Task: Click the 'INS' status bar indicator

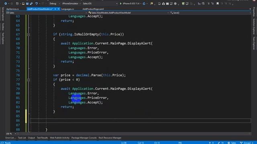Action: click(x=180, y=143)
